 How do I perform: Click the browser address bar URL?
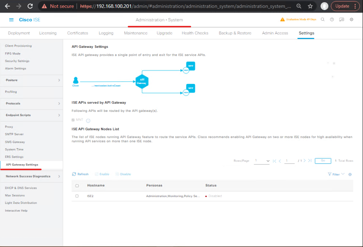pos(185,6)
